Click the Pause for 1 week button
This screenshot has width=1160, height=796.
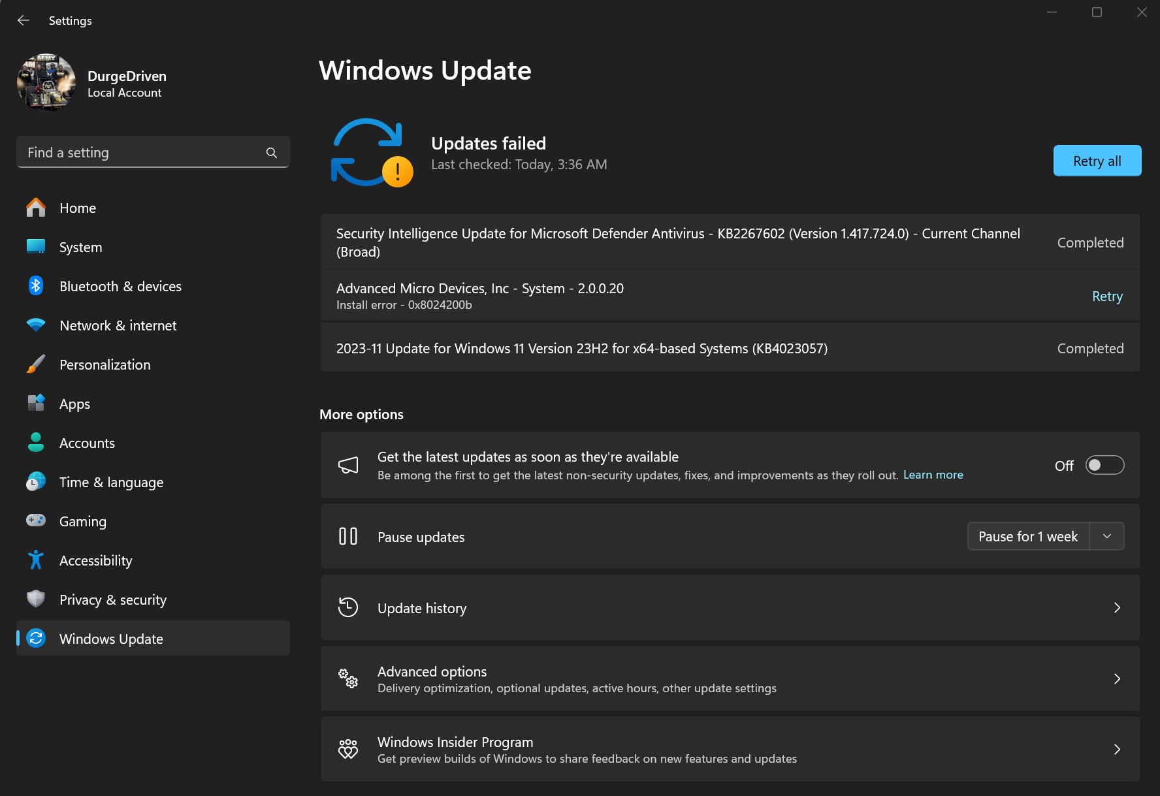pos(1028,536)
